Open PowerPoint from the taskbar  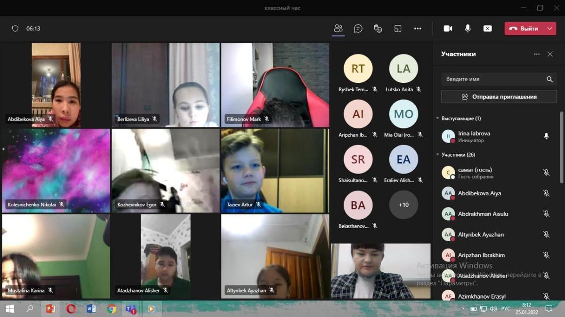pos(50,309)
